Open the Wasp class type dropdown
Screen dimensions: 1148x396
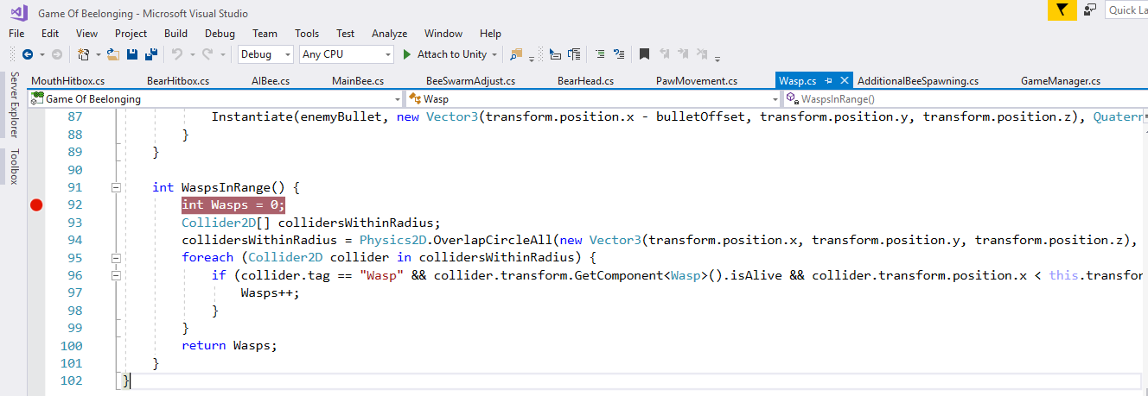[592, 99]
